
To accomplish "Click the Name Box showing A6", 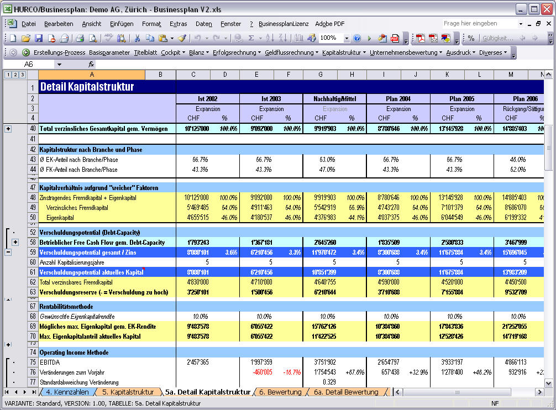I will pyautogui.click(x=29, y=64).
